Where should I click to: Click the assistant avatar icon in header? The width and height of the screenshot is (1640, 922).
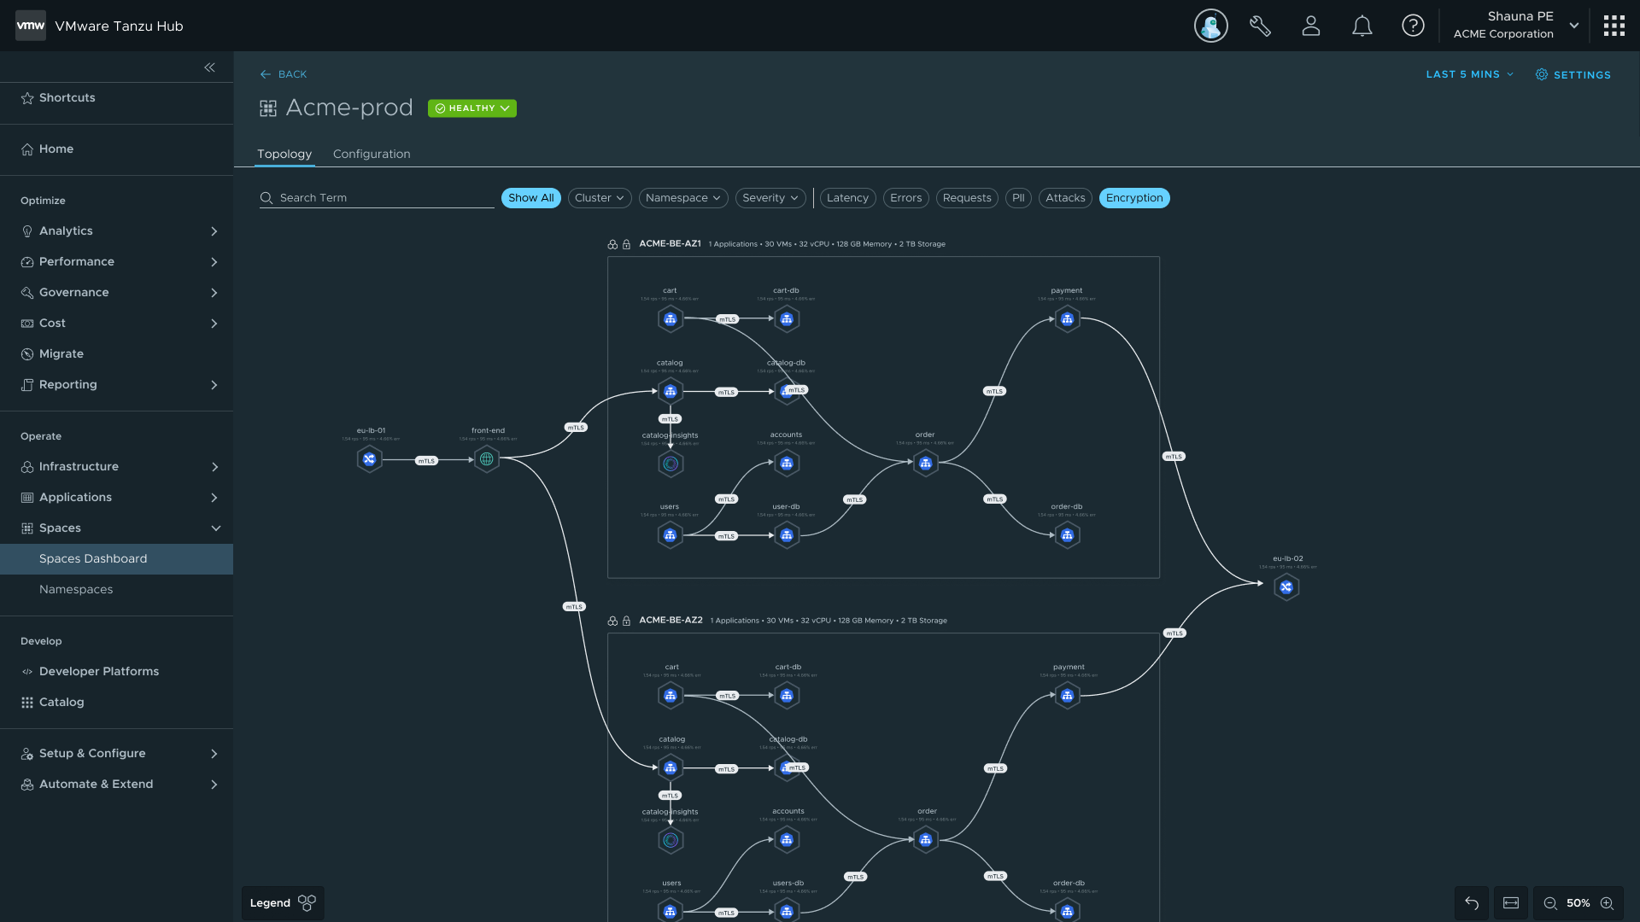[x=1211, y=26]
